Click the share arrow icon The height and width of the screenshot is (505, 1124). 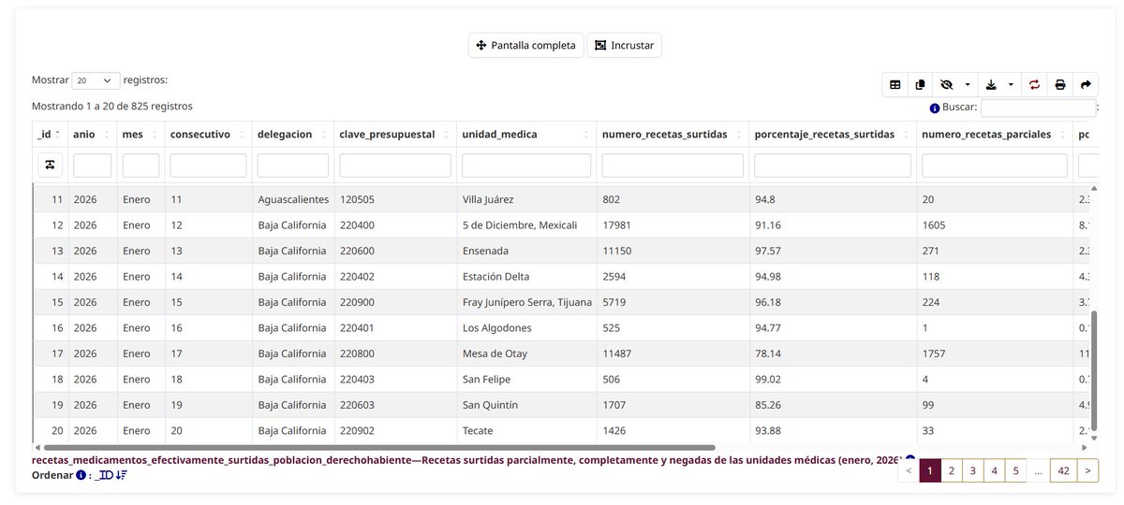pos(1086,84)
